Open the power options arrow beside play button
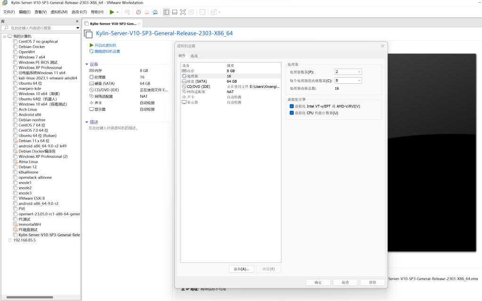Viewport: 482px width, 301px height. [117, 12]
